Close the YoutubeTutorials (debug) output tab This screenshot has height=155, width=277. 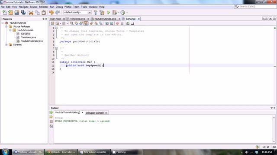click(82, 112)
